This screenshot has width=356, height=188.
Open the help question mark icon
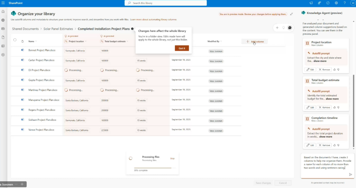point(345,3)
